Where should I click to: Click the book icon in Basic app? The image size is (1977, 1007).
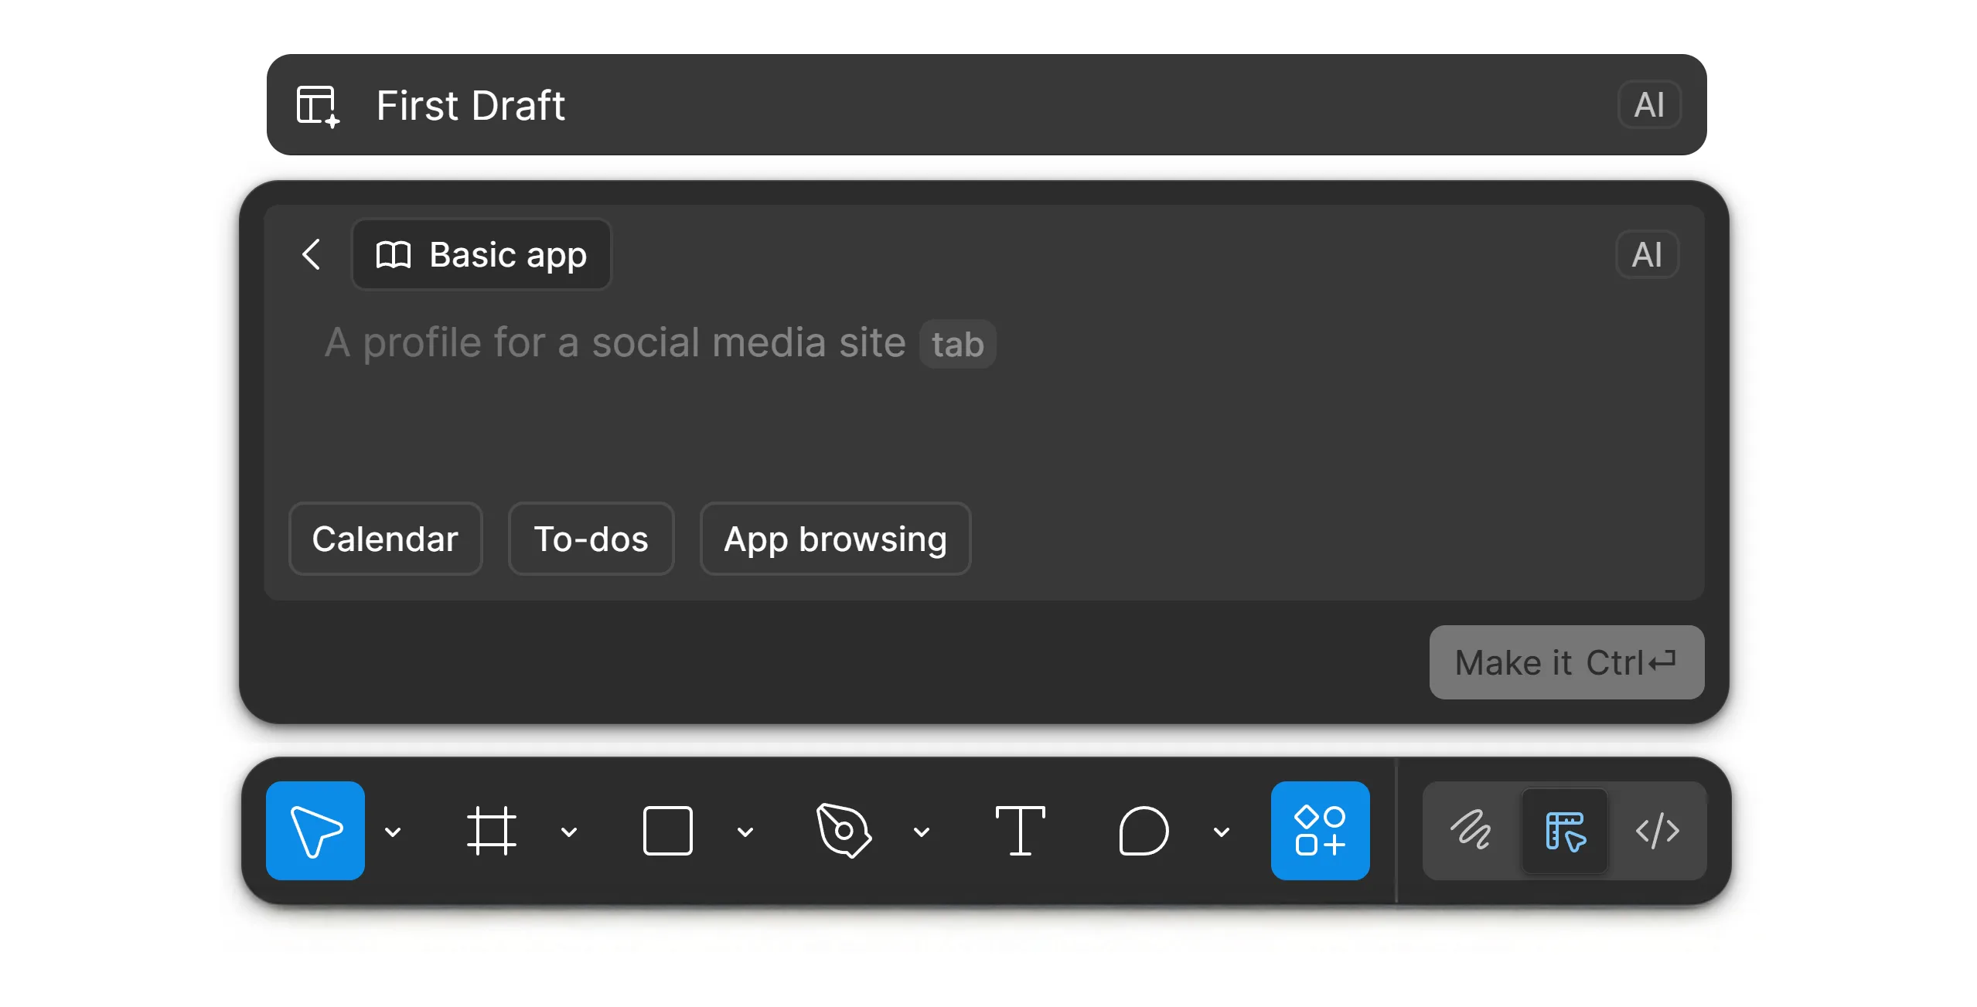pos(393,254)
